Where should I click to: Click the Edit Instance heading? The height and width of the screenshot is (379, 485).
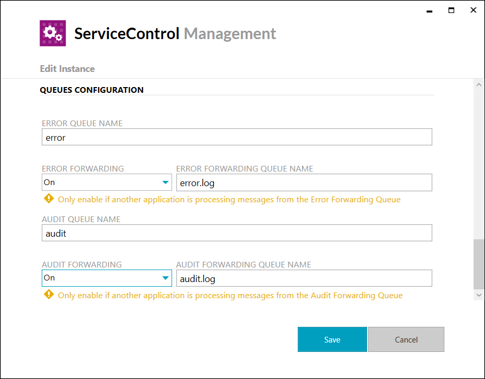coord(67,69)
